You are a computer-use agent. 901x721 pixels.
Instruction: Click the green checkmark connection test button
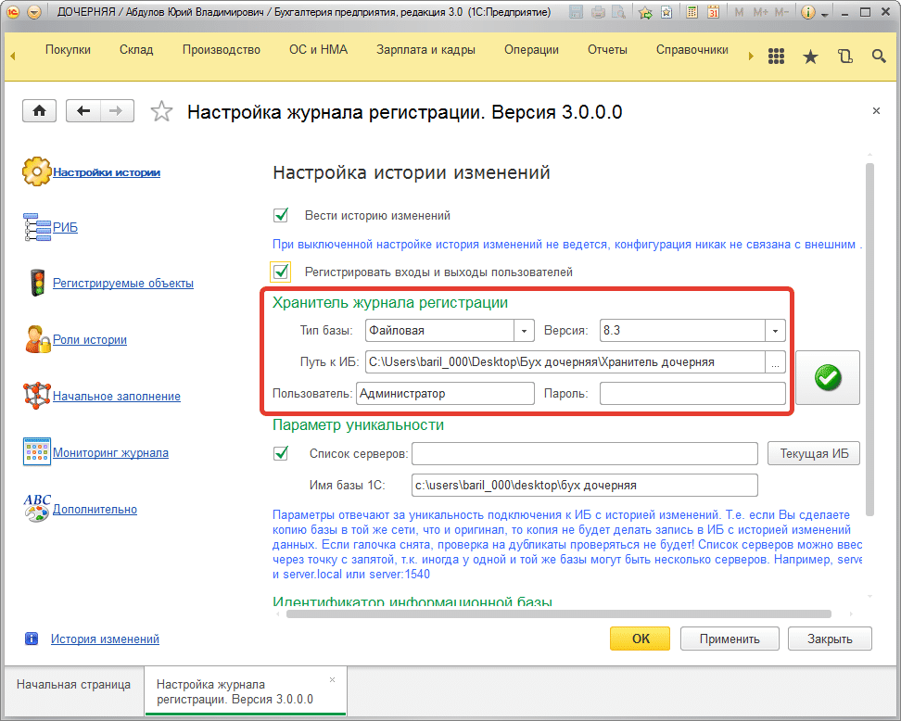point(827,378)
